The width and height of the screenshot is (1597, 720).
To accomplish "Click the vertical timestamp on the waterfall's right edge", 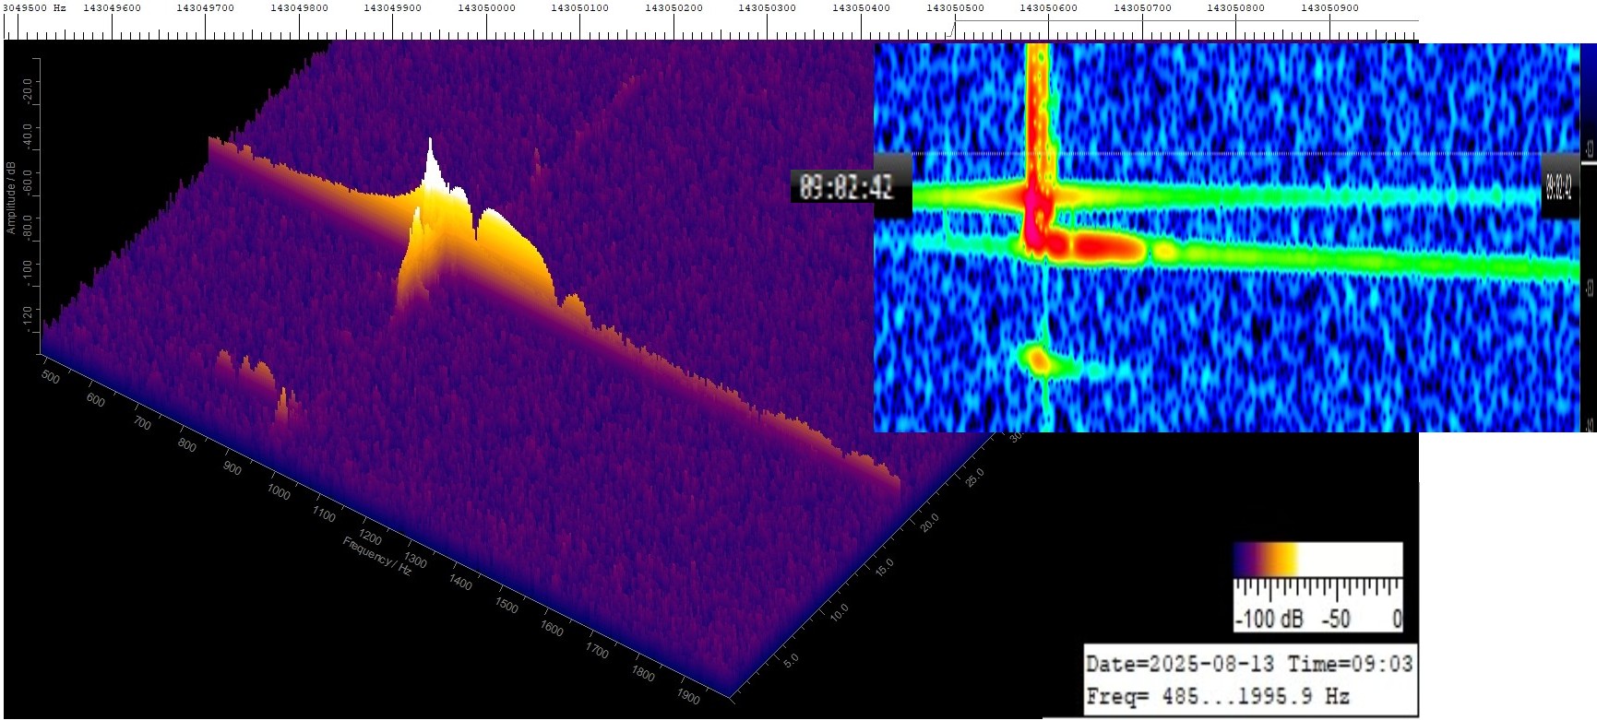I will (1559, 187).
